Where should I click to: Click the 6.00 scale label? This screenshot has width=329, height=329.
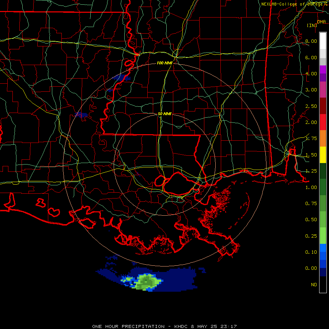coord(311,57)
